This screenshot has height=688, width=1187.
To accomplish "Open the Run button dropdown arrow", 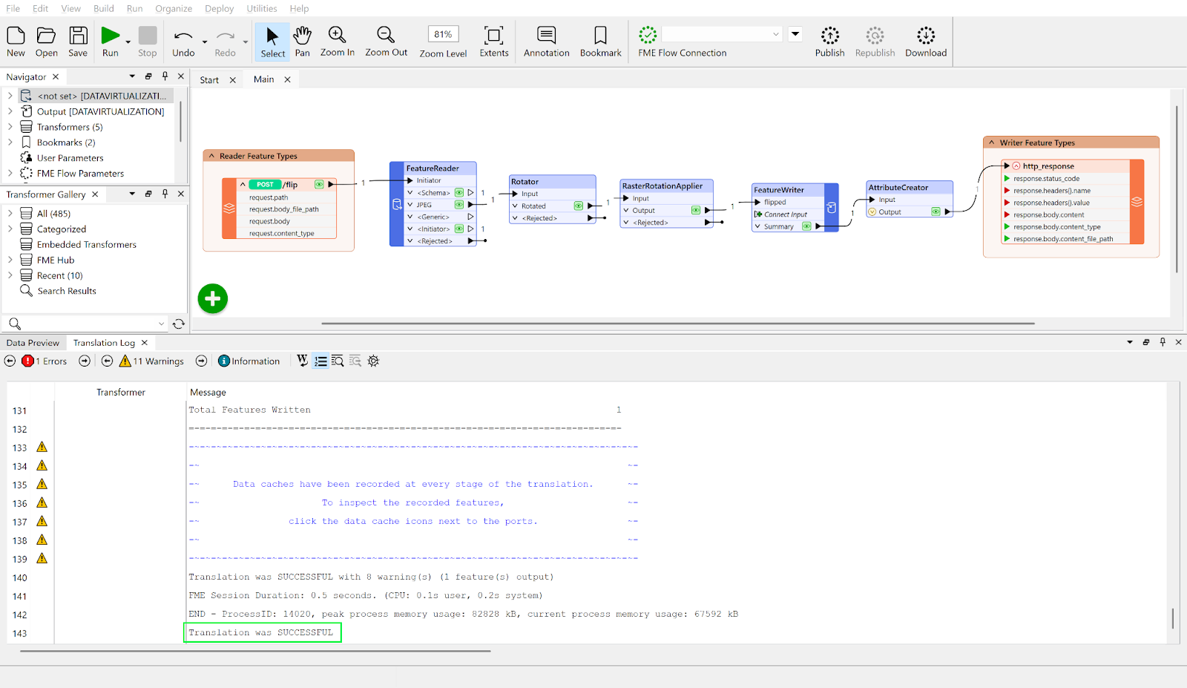I will click(x=128, y=42).
